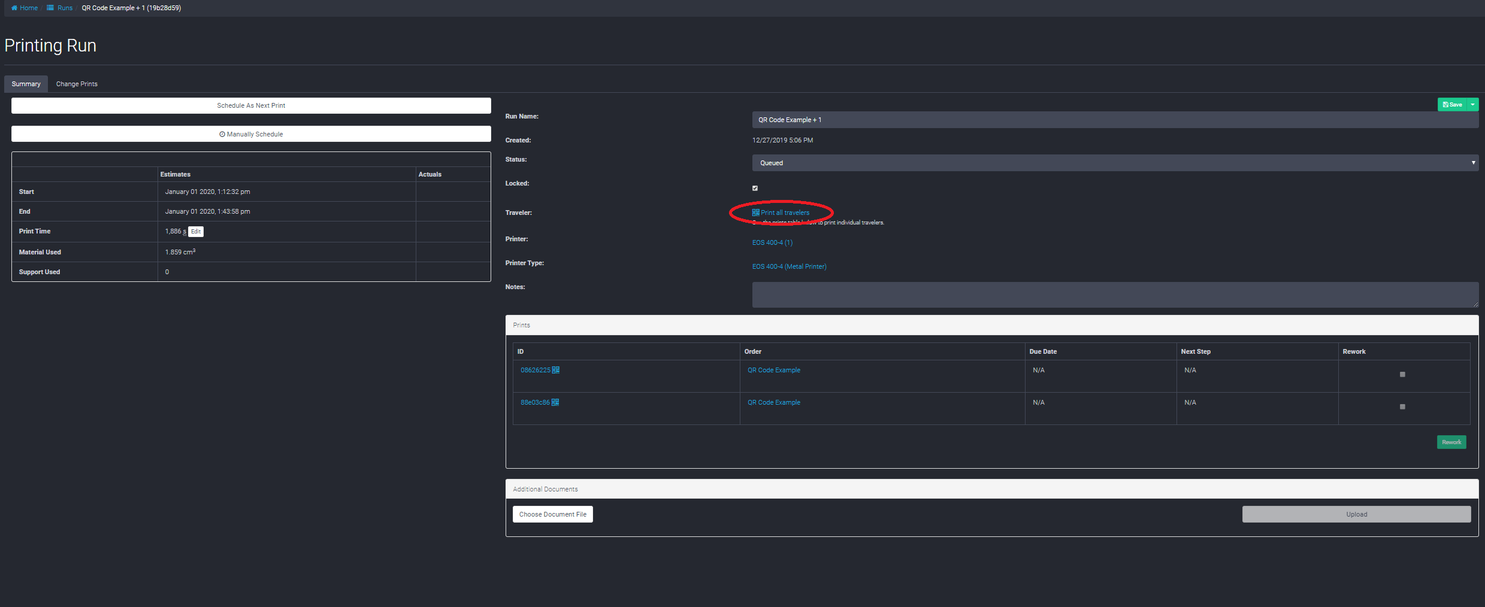This screenshot has width=1485, height=607.
Task: Check the Rework box for print 88e03c86
Action: [1402, 406]
